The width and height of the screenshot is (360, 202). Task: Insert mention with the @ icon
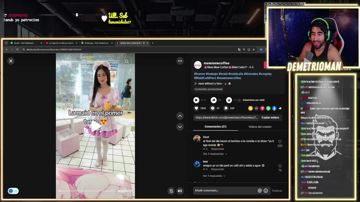pos(260,190)
